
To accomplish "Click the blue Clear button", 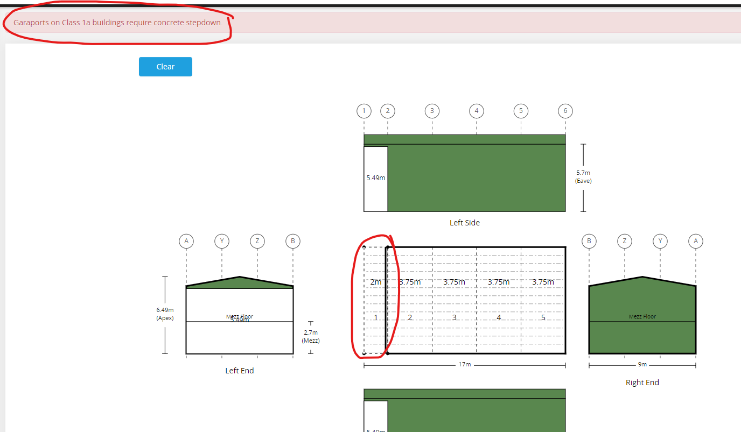I will (x=165, y=67).
